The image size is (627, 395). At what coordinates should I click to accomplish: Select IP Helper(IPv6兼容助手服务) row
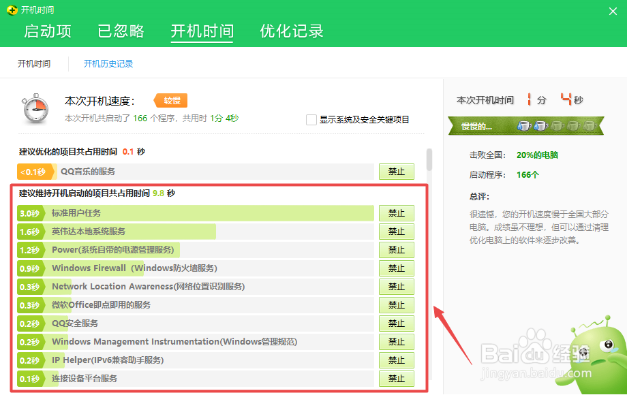[196, 360]
